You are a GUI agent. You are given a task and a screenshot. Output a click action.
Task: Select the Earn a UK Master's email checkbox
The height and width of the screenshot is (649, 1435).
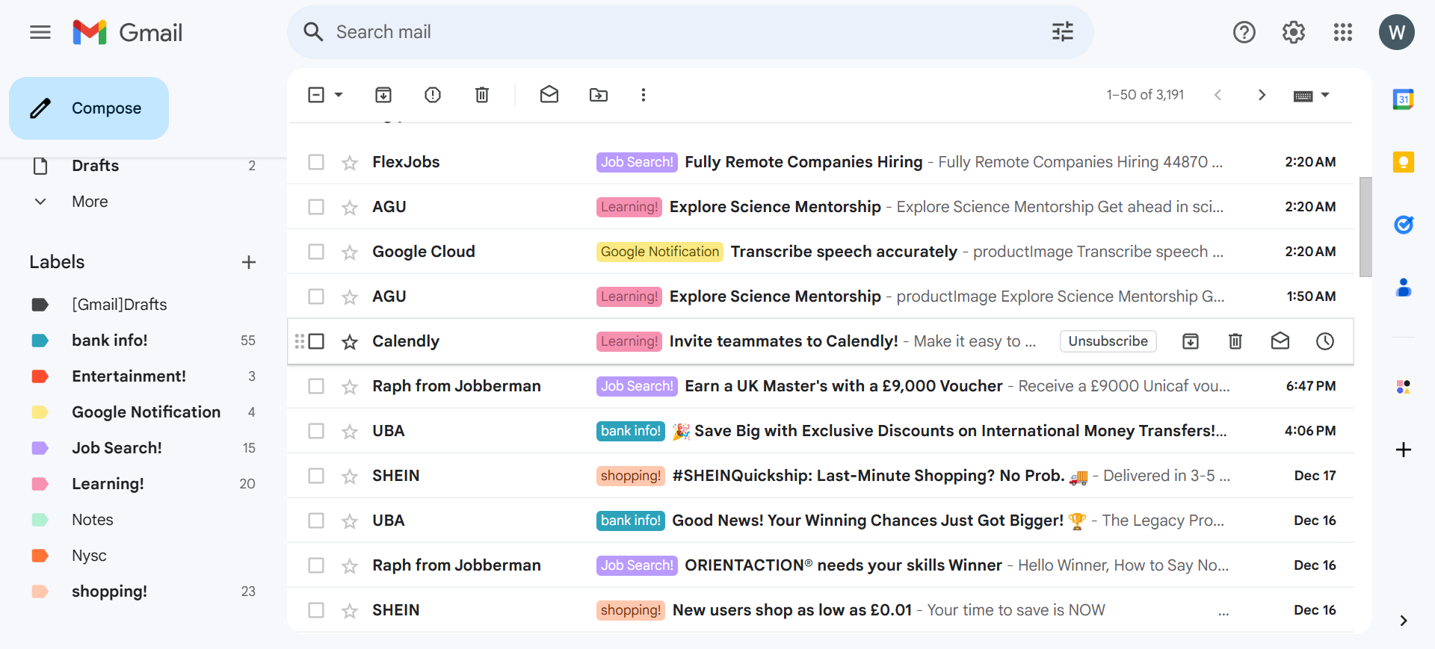316,386
